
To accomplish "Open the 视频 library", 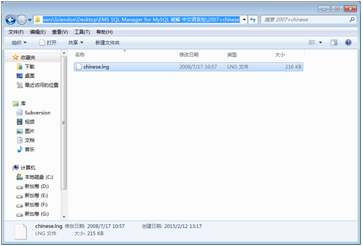I will point(30,122).
